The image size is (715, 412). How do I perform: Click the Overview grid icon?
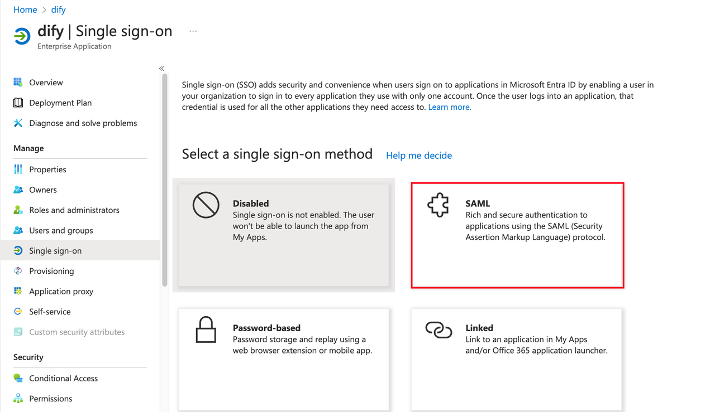coord(18,82)
